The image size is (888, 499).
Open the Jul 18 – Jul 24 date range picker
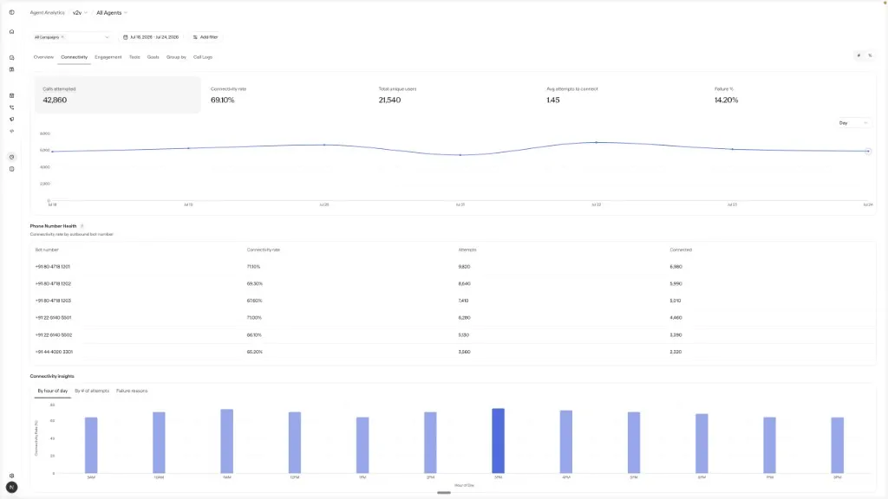point(151,37)
